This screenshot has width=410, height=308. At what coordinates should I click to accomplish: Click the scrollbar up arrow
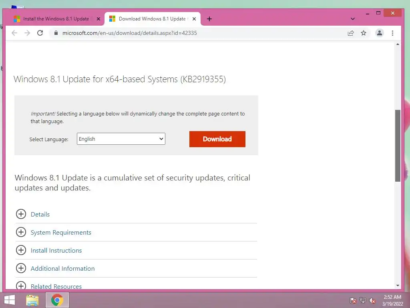tap(398, 45)
